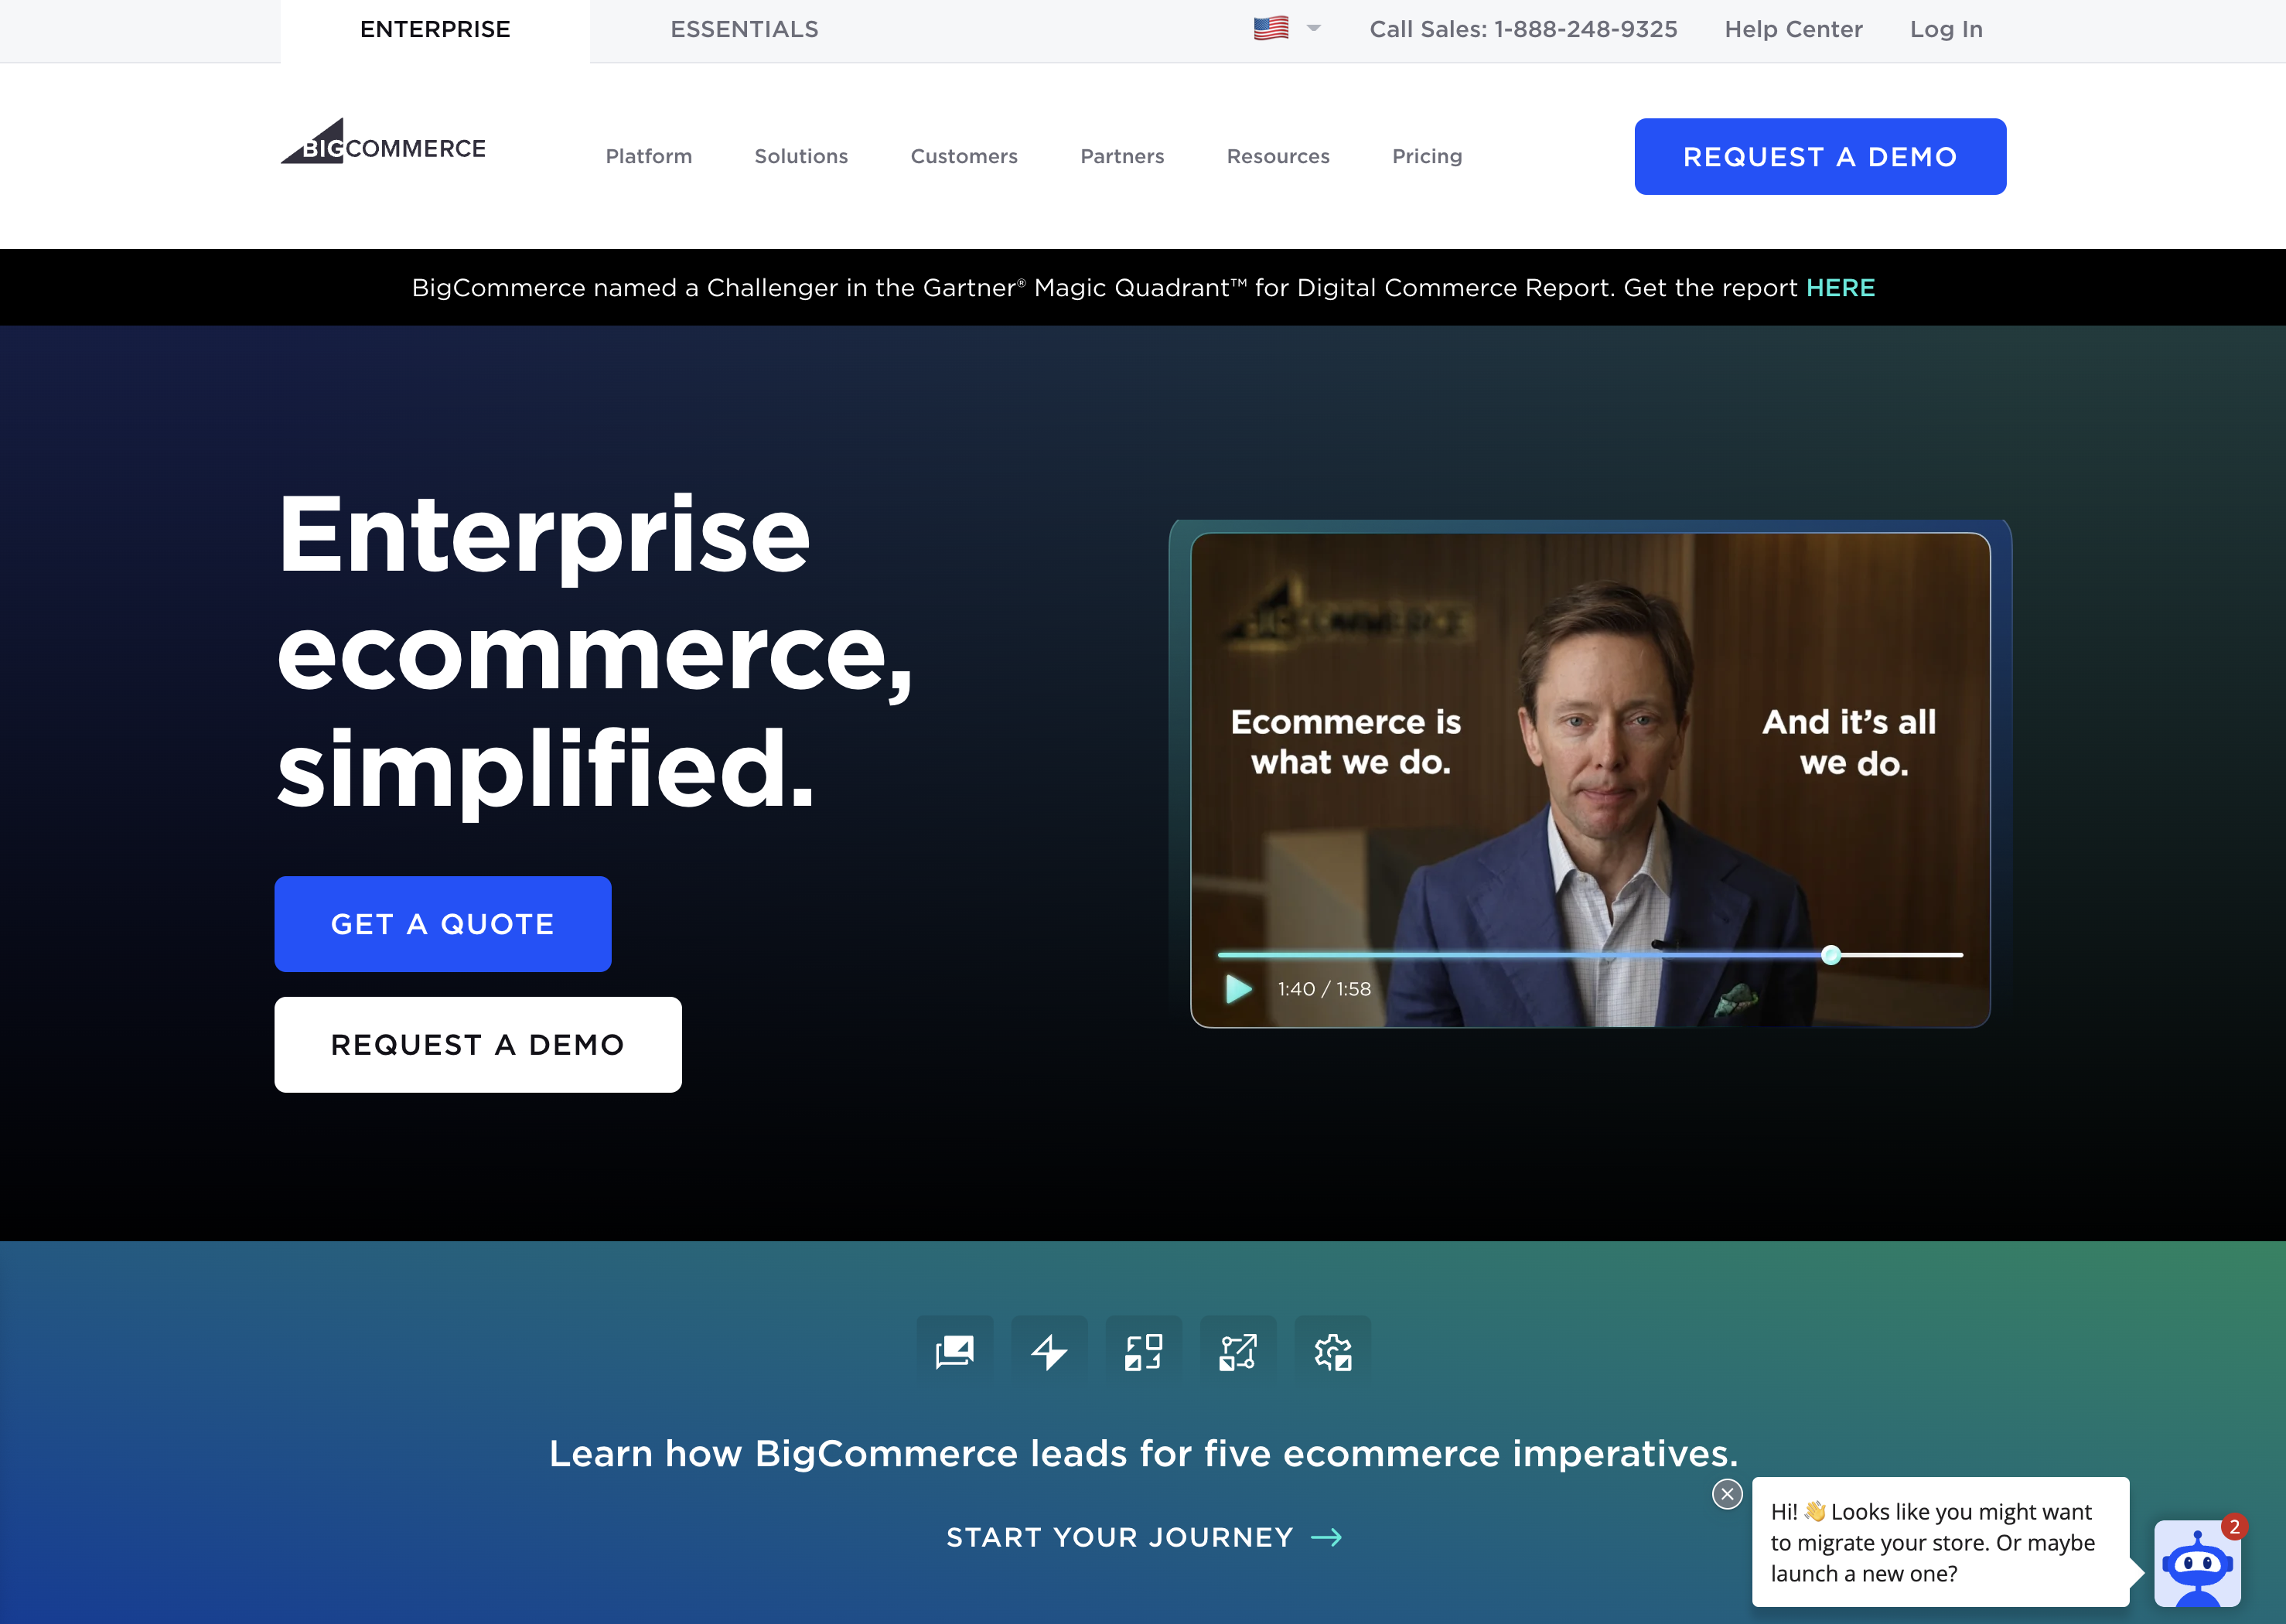Expand the Solutions navigation menu

pos(801,155)
